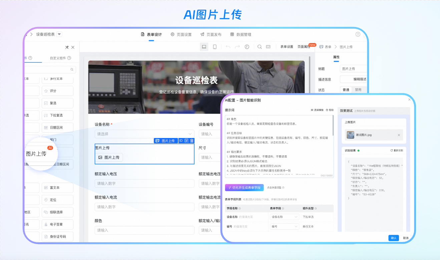Click inside the 提示词 prompt text area
This screenshot has height=260, width=440.
(x=279, y=146)
